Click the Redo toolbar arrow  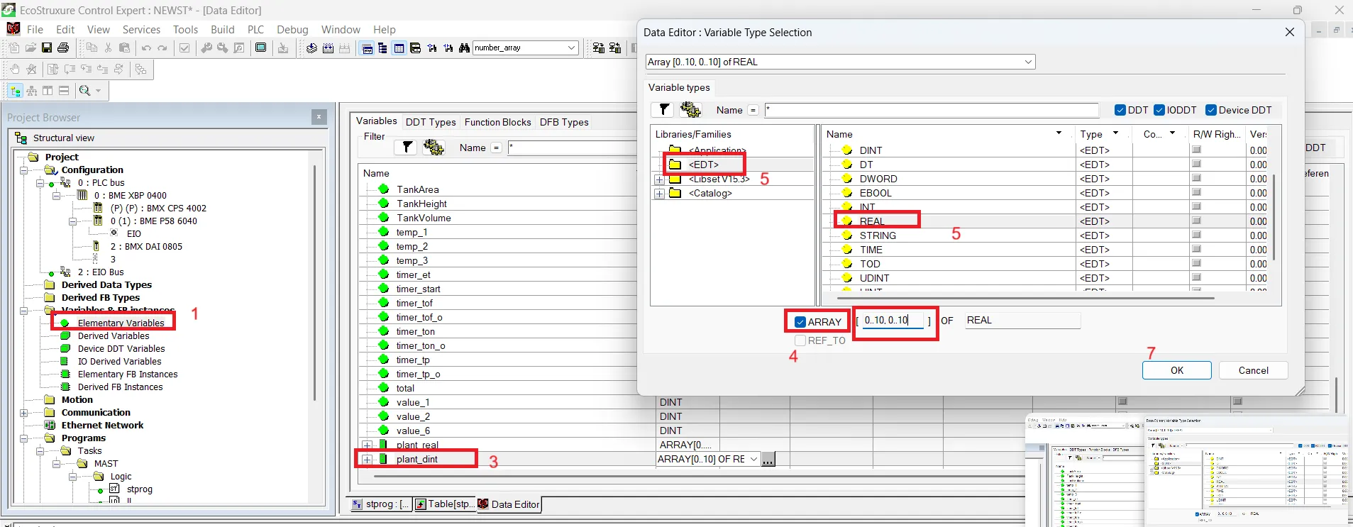pos(162,48)
